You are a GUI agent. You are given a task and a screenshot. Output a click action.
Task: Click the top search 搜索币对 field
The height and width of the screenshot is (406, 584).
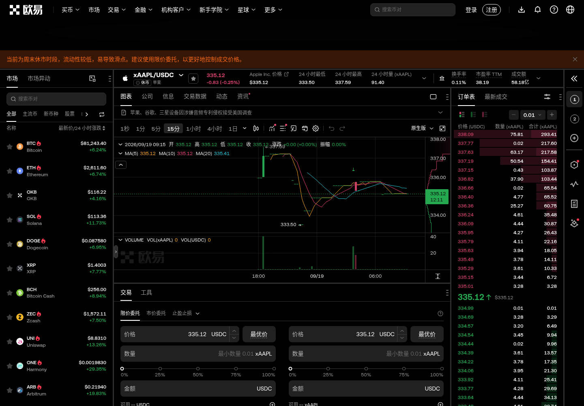pyautogui.click(x=413, y=10)
